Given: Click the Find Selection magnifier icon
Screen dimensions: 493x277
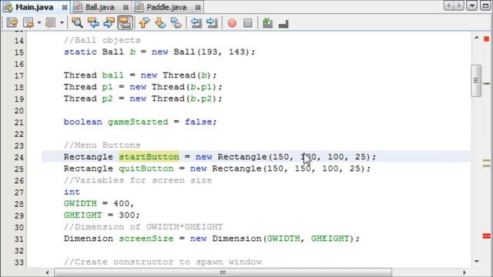Looking at the screenshot, I should [77, 22].
